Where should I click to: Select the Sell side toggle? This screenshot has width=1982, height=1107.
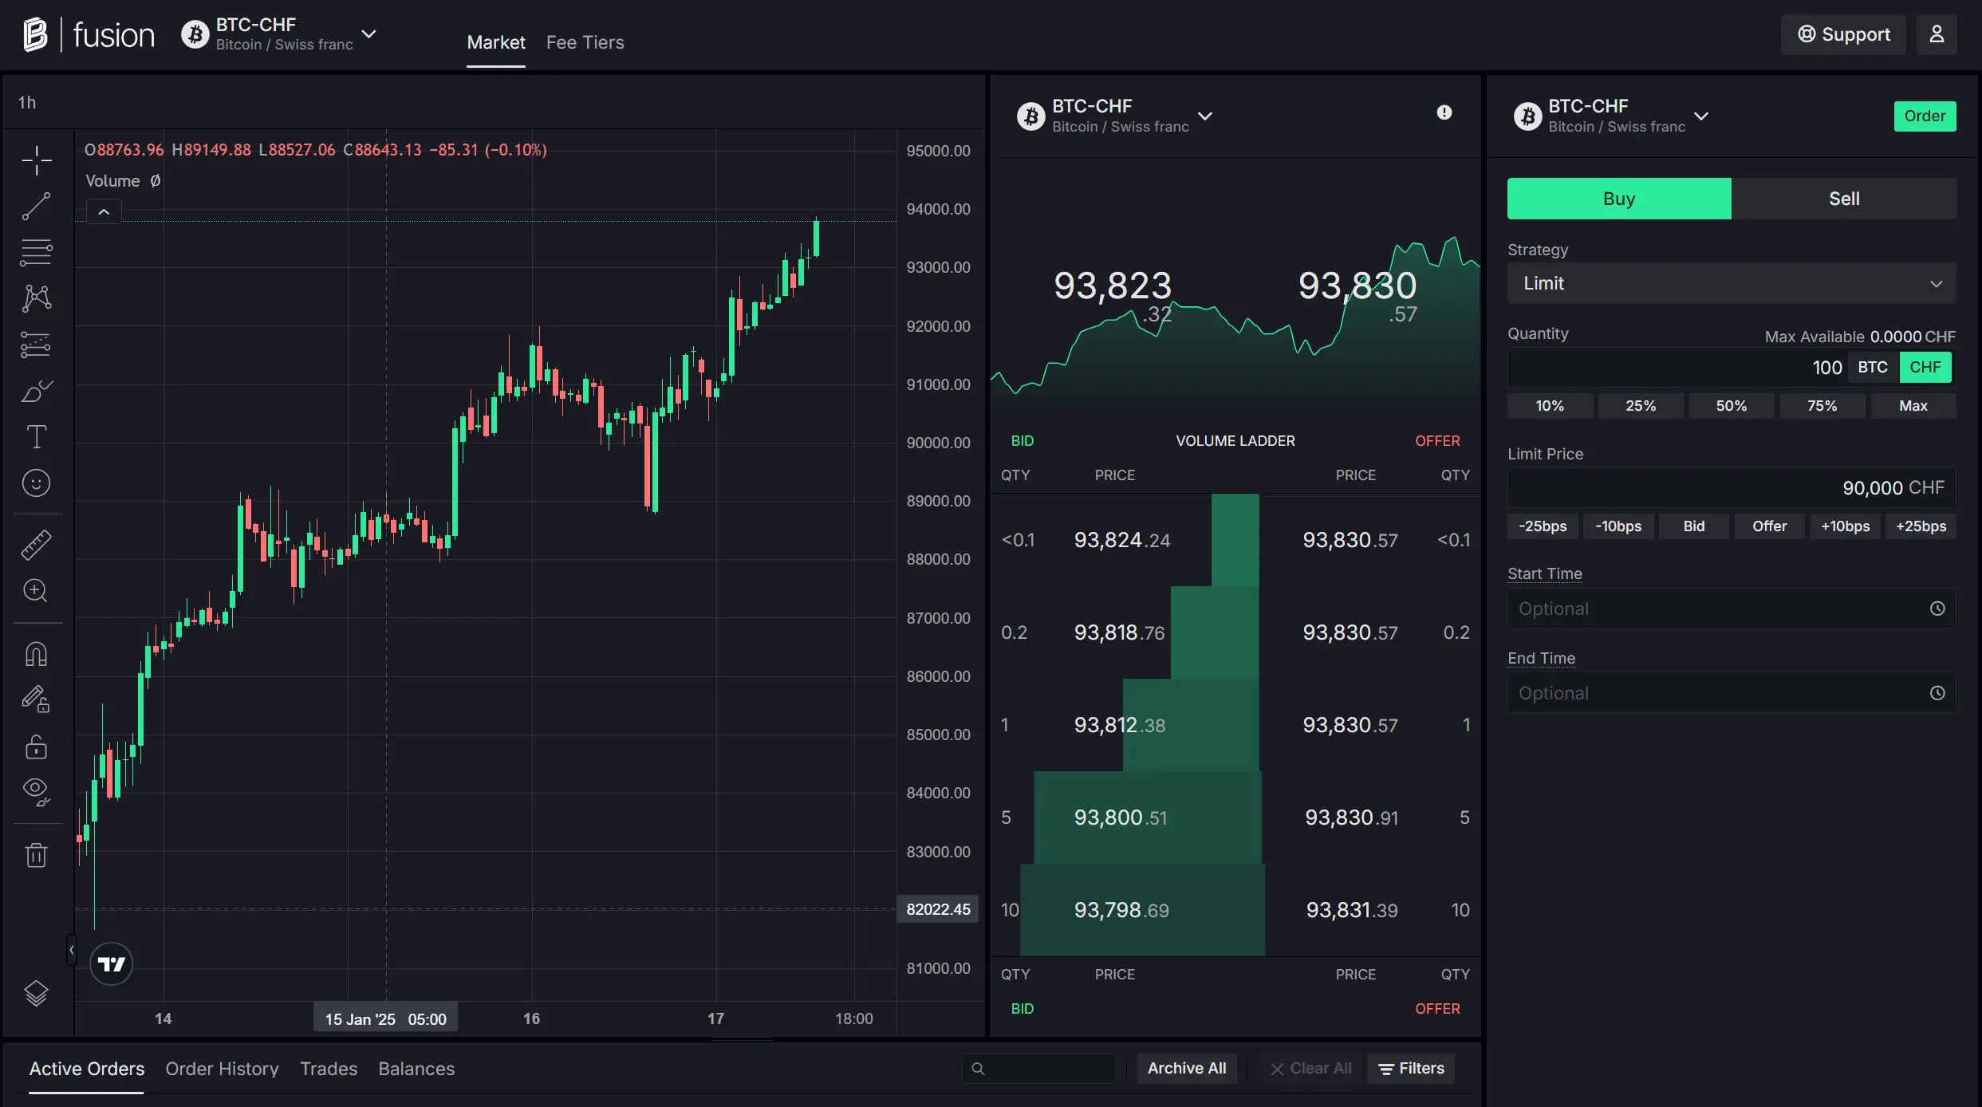1844,199
